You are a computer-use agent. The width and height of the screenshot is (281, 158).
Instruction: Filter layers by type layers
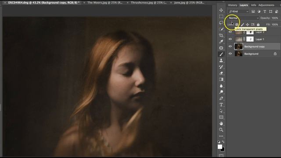pyautogui.click(x=265, y=11)
